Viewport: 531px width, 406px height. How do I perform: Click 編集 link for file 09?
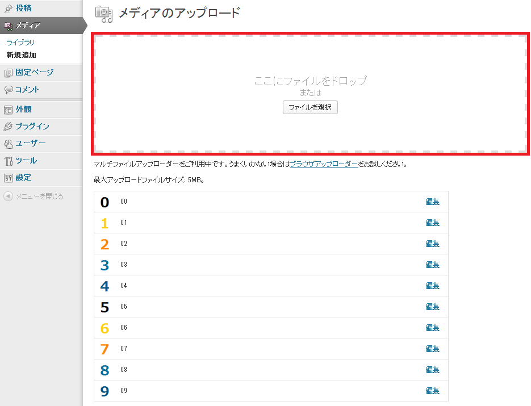click(x=432, y=391)
